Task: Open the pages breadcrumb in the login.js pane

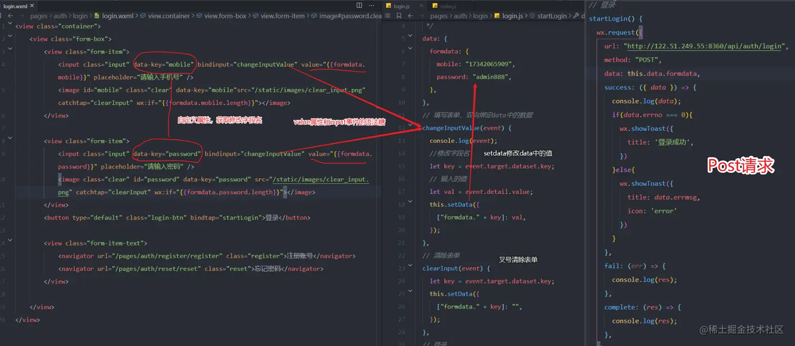Action: point(439,16)
